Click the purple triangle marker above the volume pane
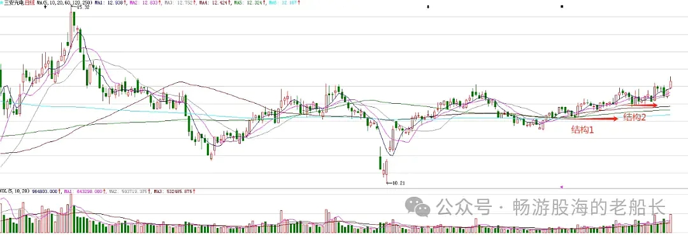The width and height of the screenshot is (688, 235). tap(562, 187)
